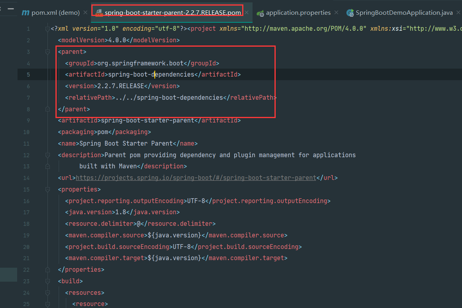Collapse the resources block on line 24
The height and width of the screenshot is (308, 462).
pyautogui.click(x=47, y=293)
